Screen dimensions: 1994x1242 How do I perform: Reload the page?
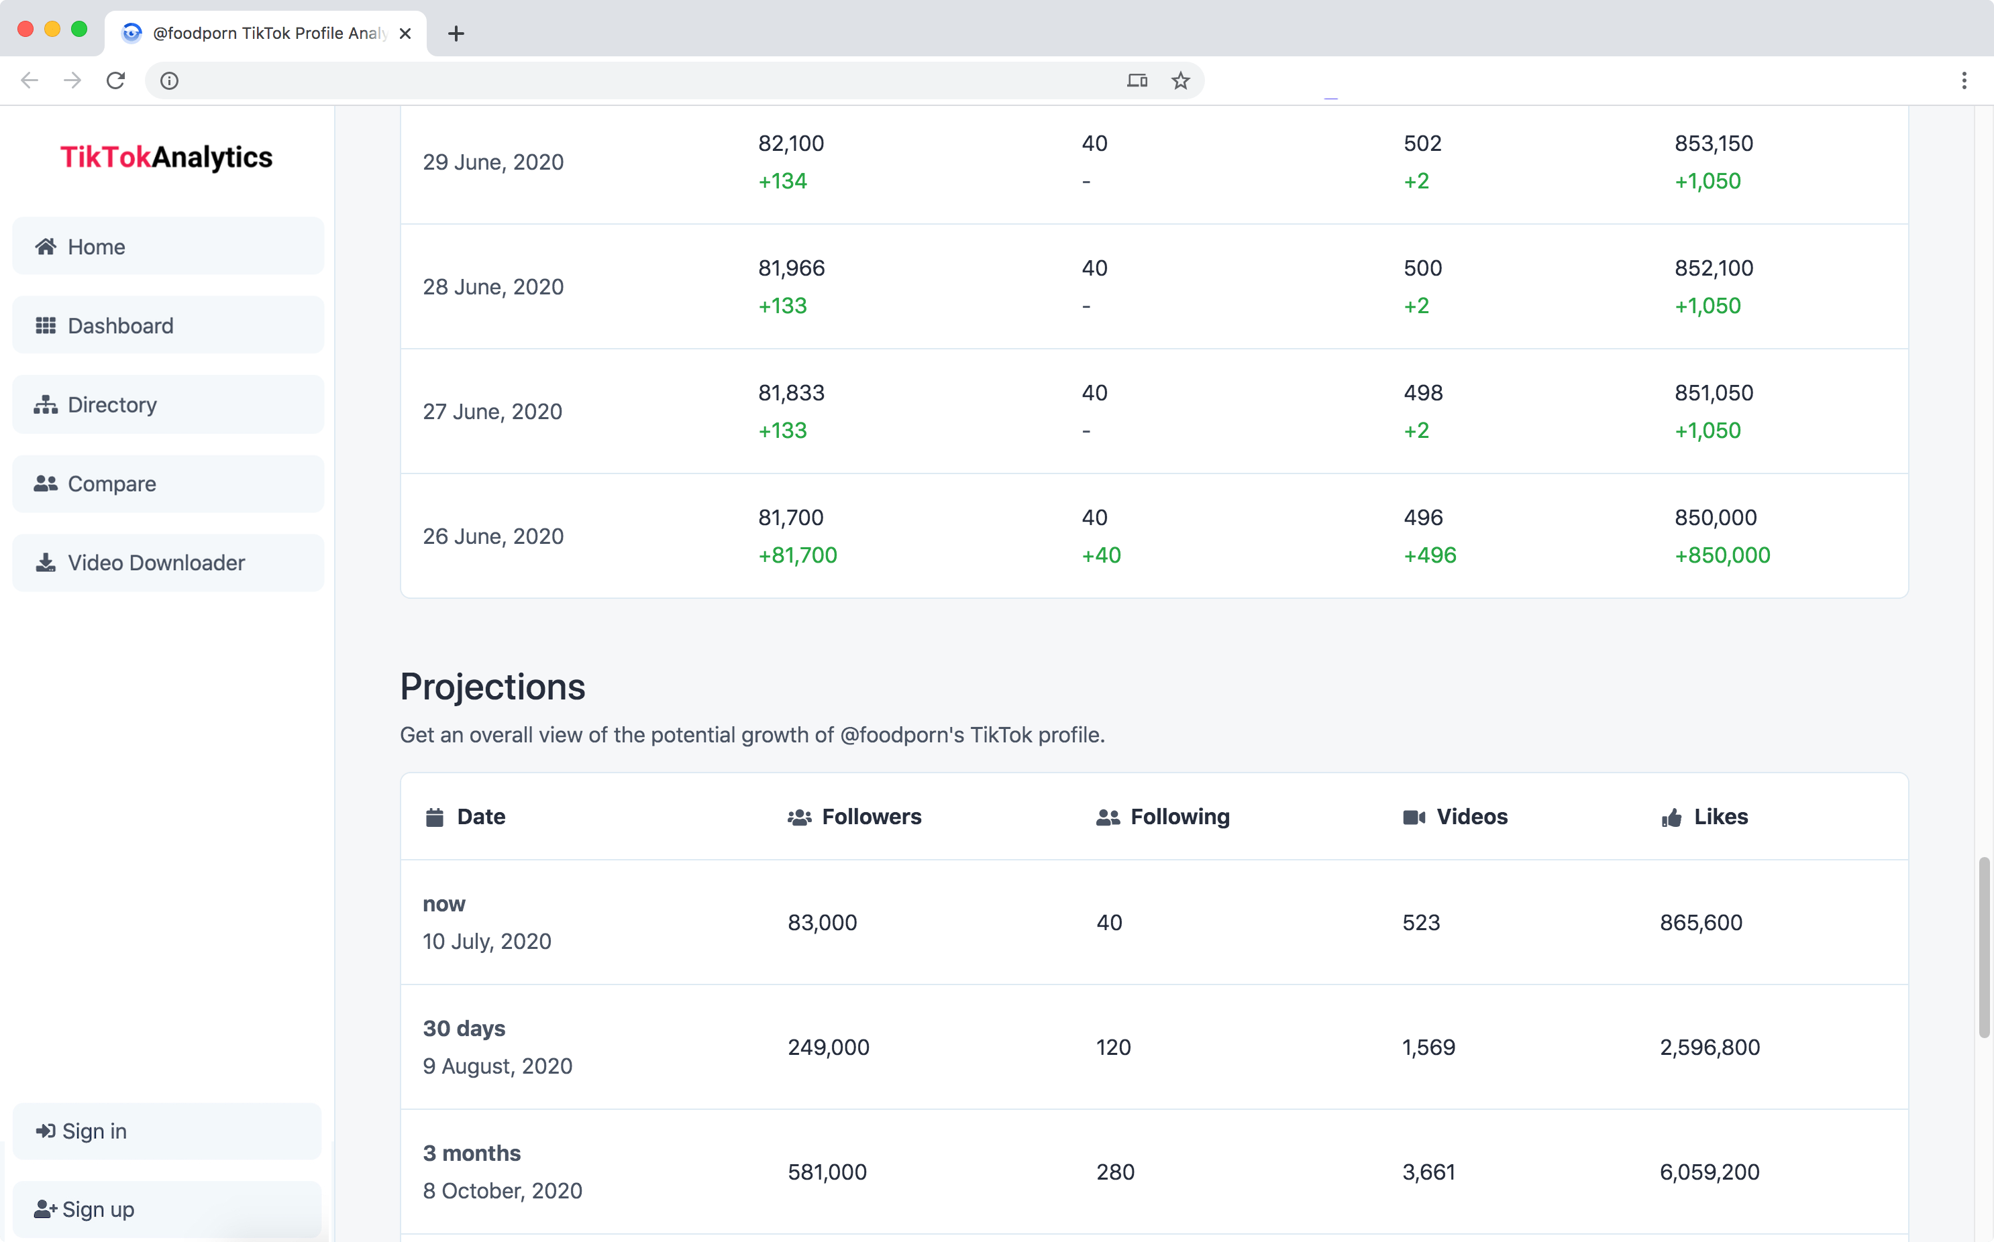point(115,80)
